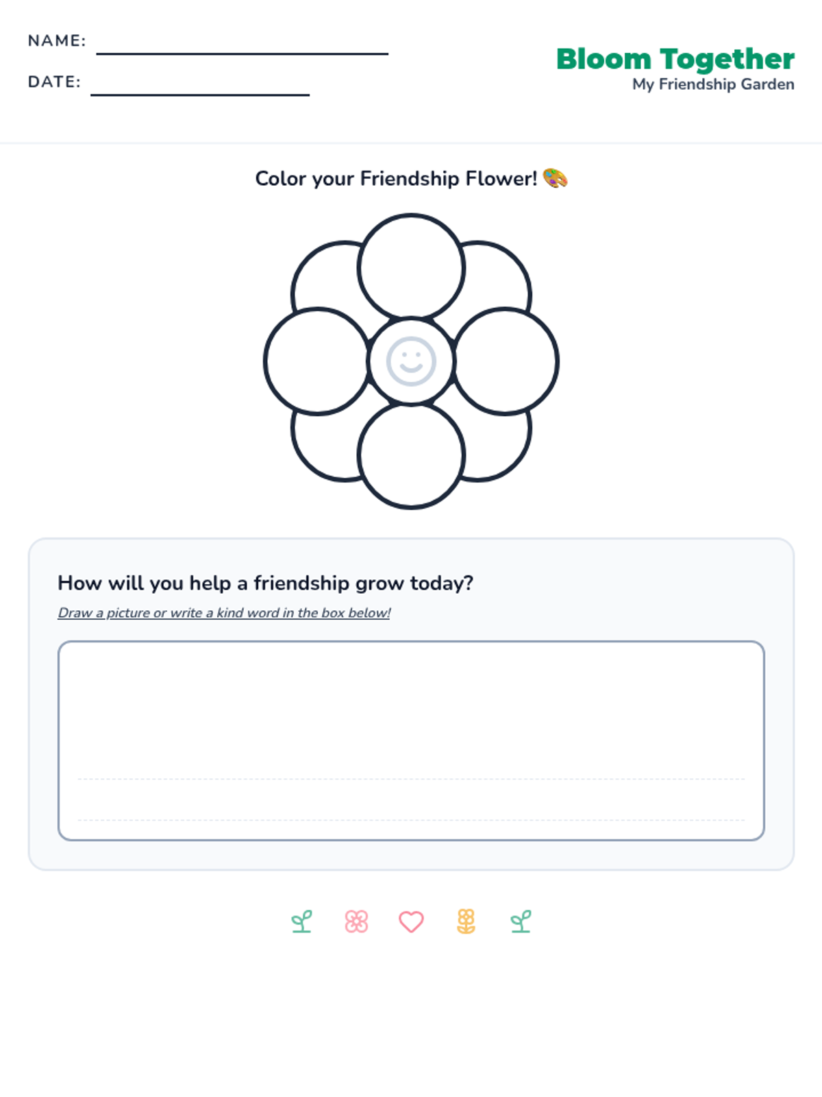Select the left petal of the flower
The height and width of the screenshot is (1097, 822).
coord(316,361)
